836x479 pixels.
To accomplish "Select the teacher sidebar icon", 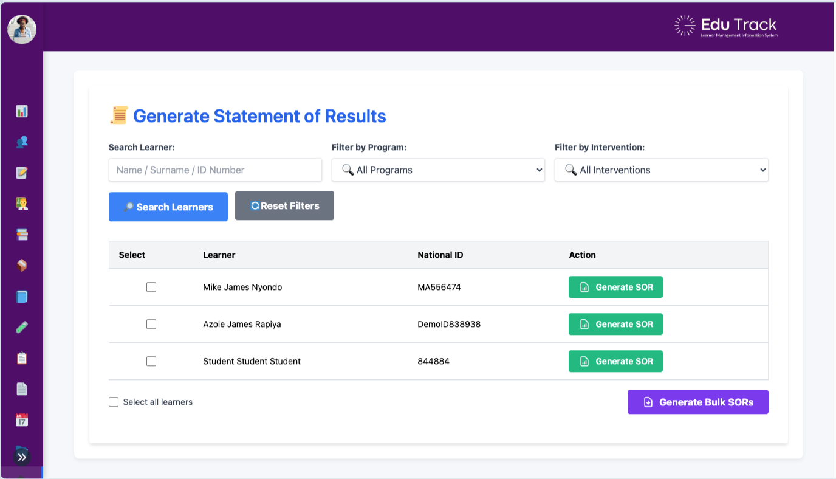I will pos(22,204).
